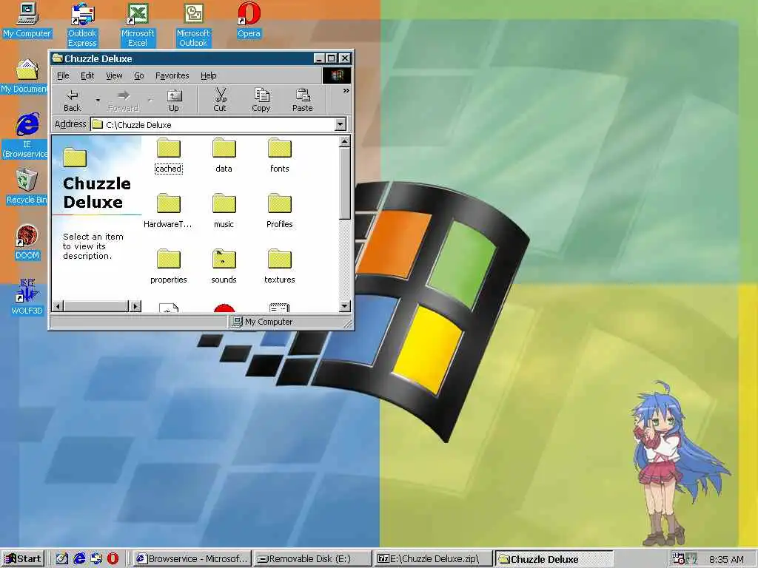
Task: Open the View menu
Action: (x=114, y=75)
